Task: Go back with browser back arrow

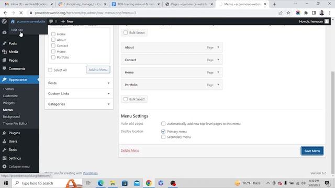Action: (5, 13)
